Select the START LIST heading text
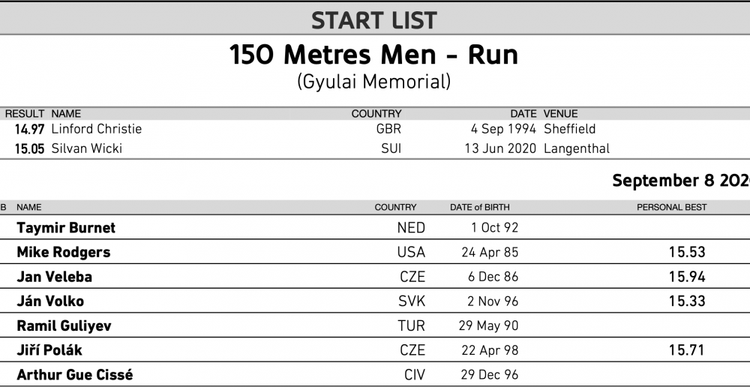Screen dimensions: 750x390 [374, 20]
